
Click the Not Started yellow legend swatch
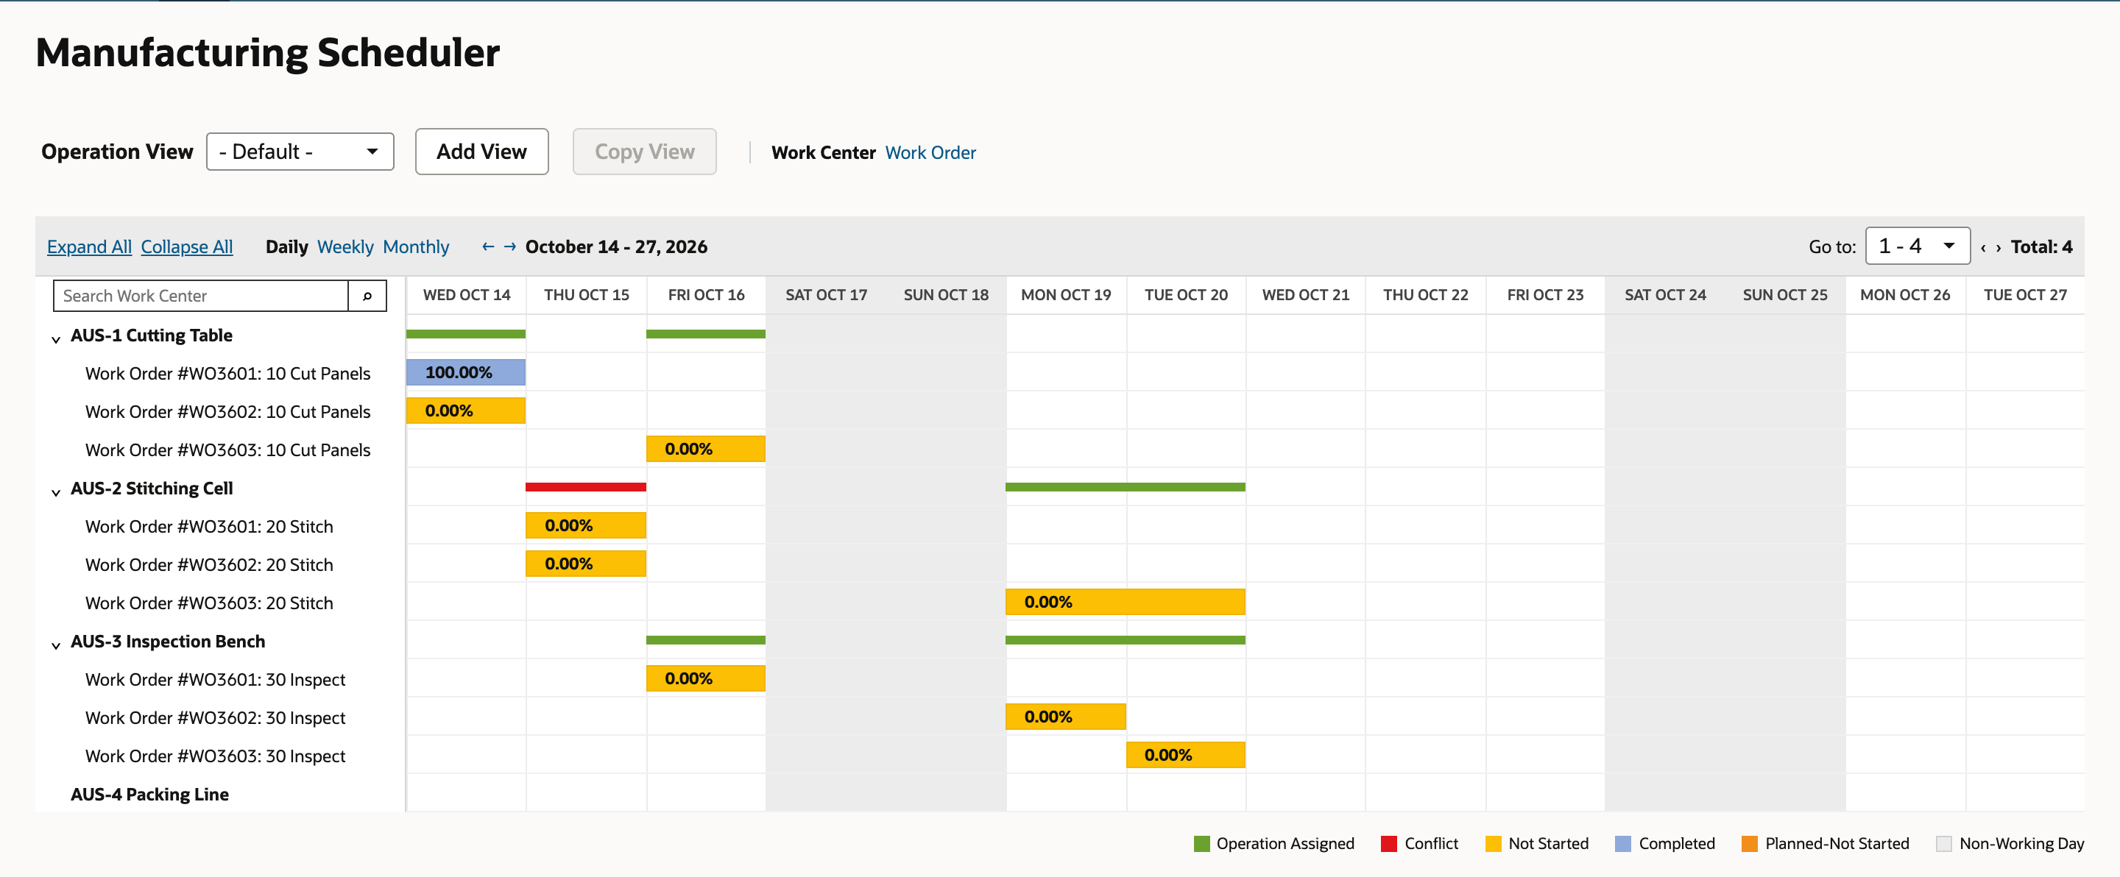click(1493, 844)
